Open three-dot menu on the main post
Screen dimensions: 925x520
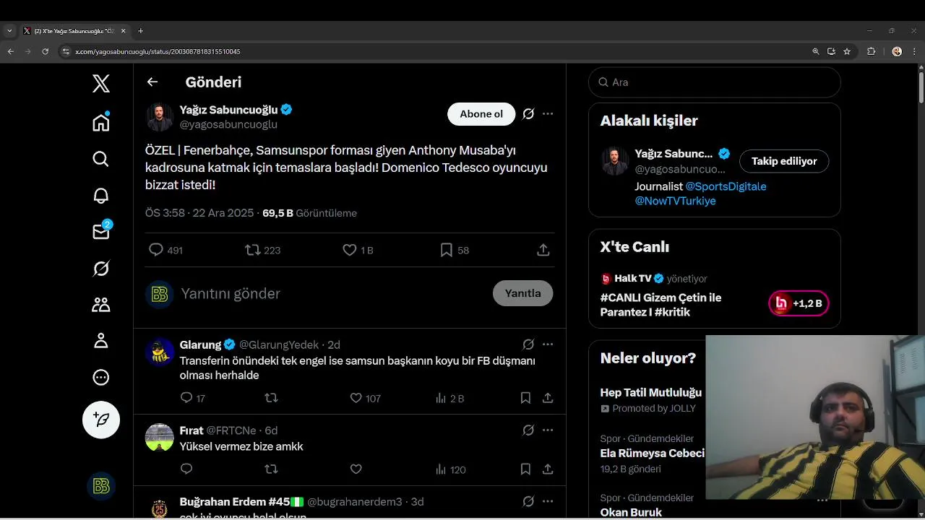pos(548,113)
